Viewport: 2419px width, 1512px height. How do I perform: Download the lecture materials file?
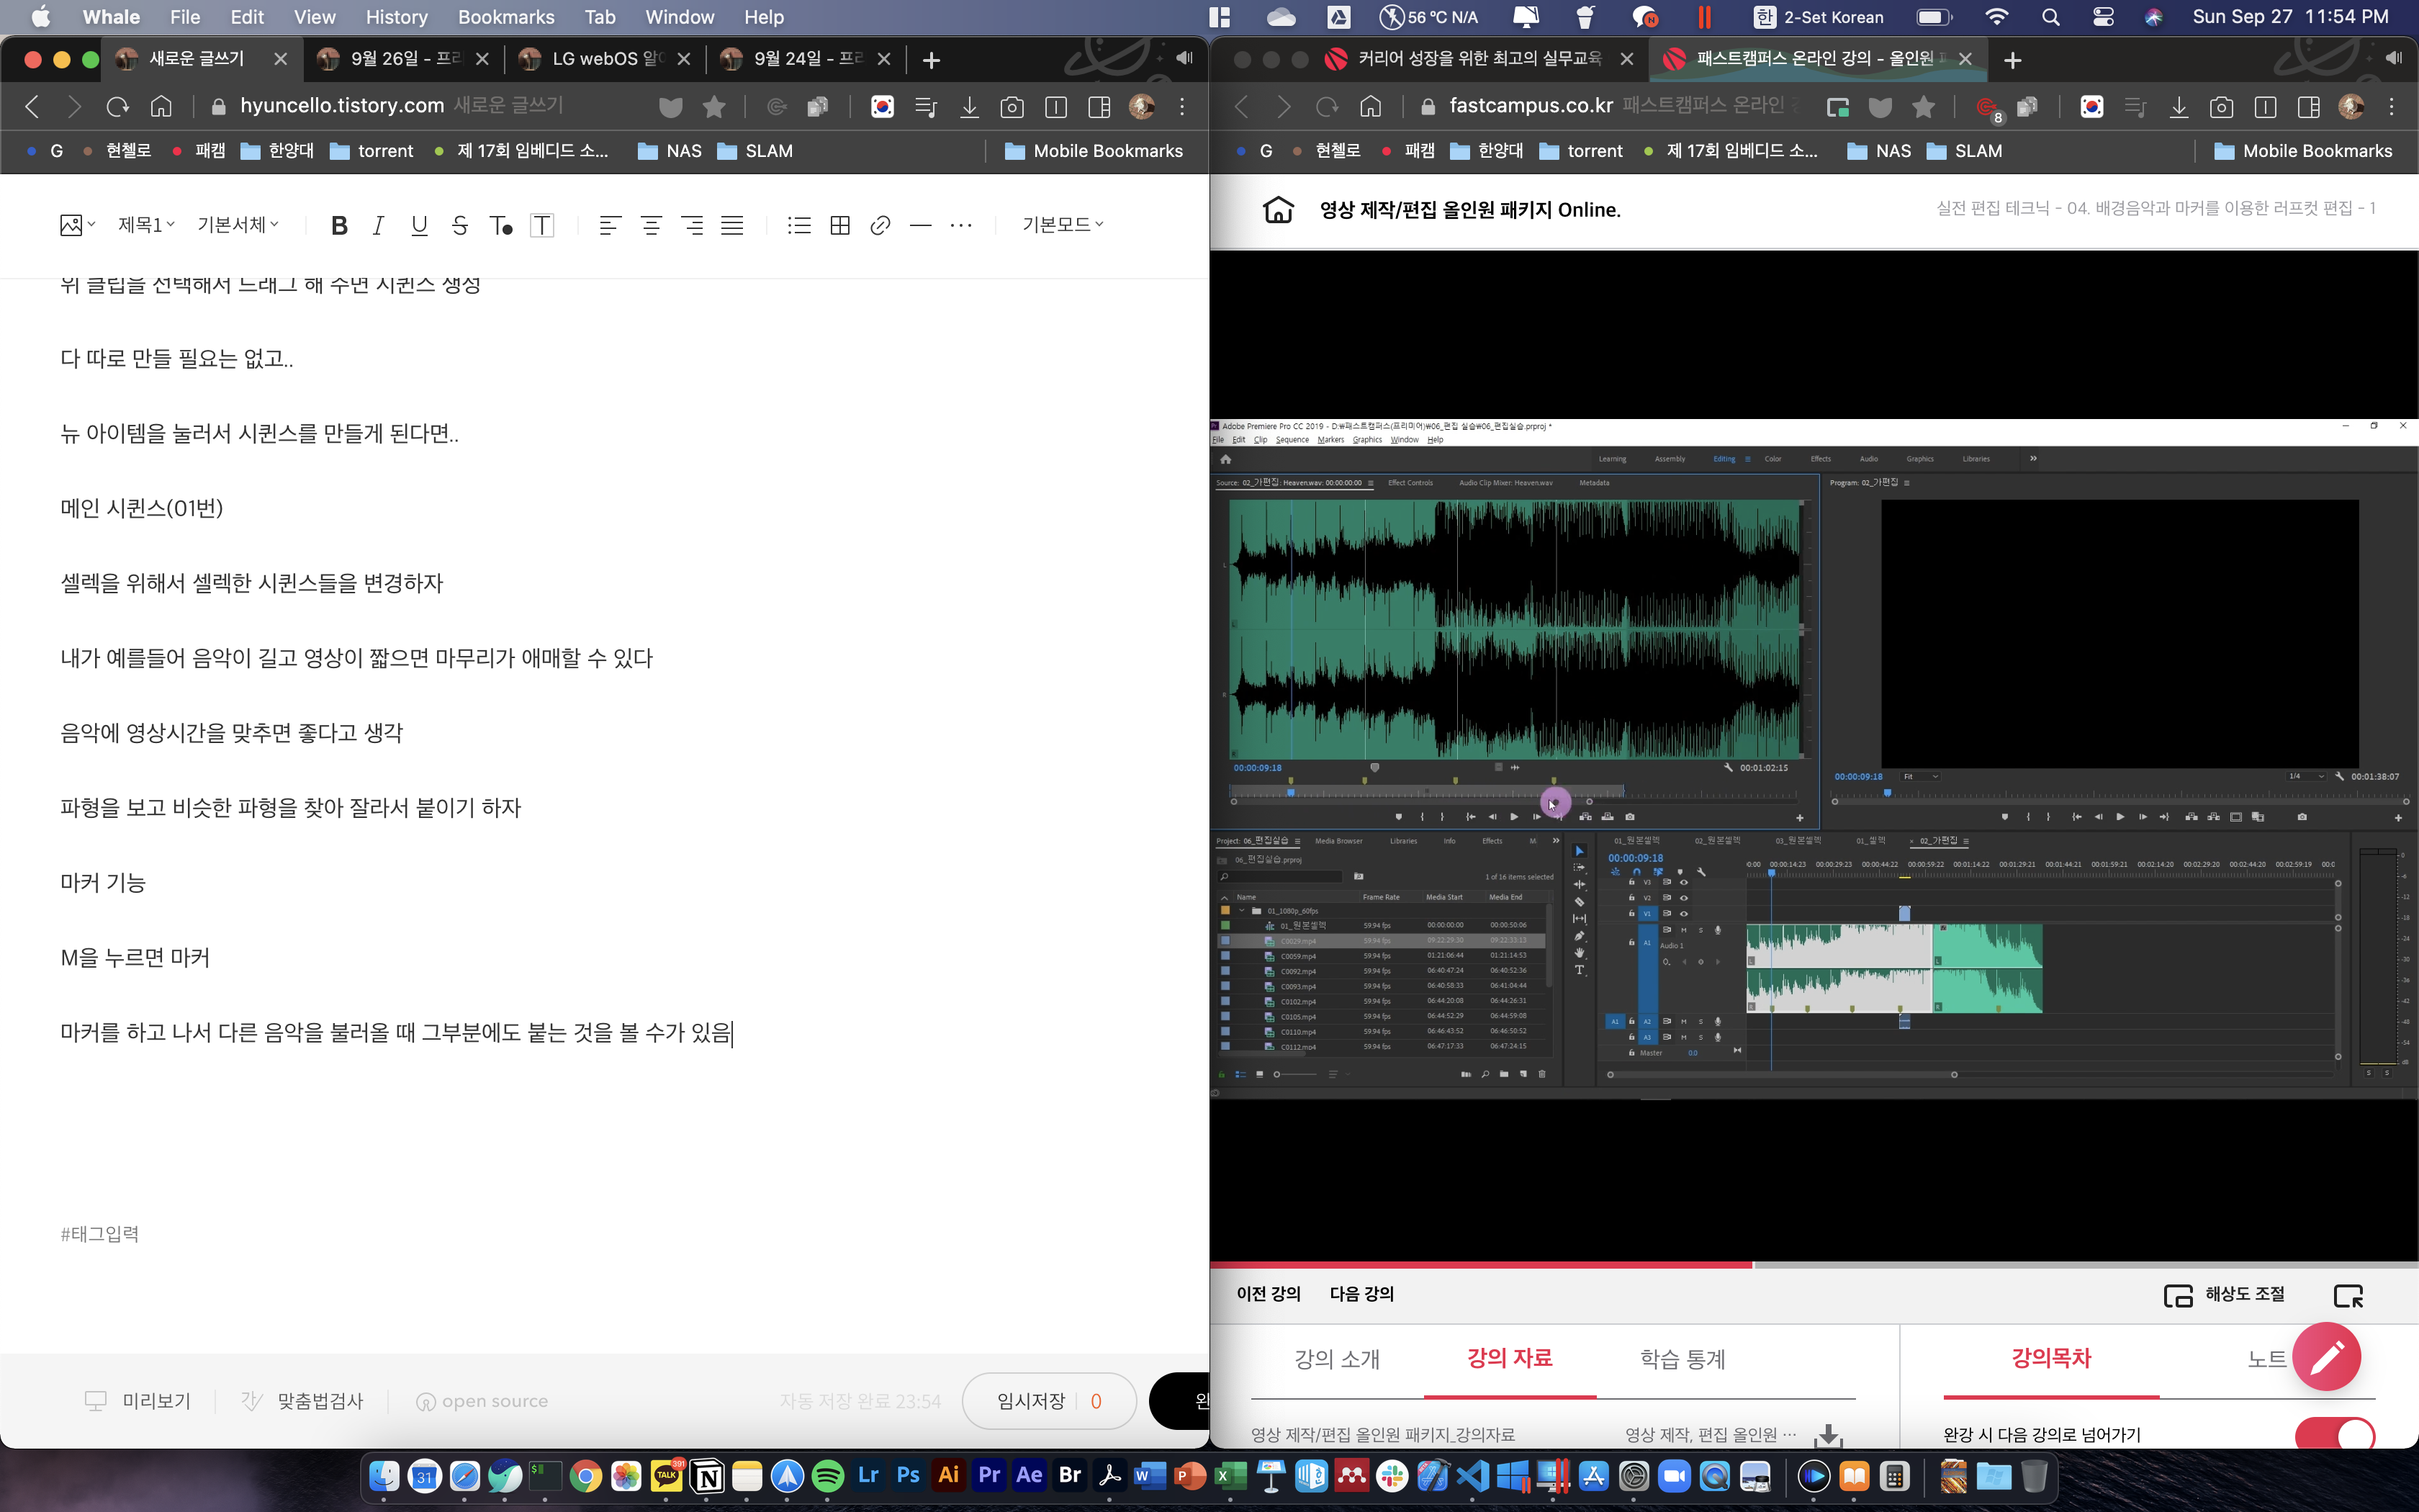[x=1828, y=1435]
